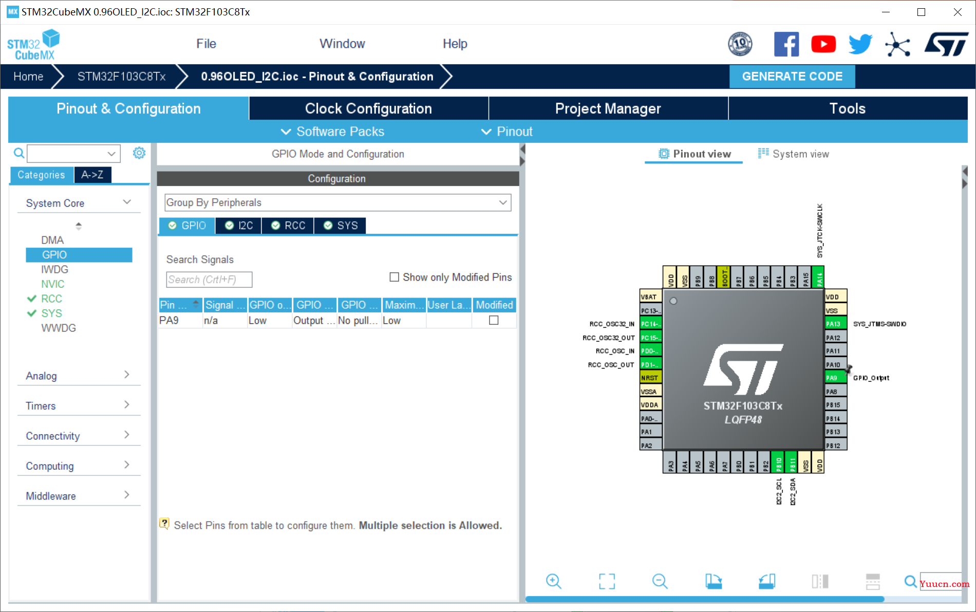Click the STM32CubeMX logo

pos(33,45)
